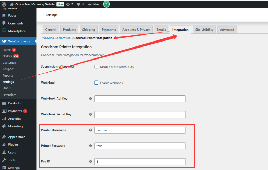Click the Printer Password field
The image size is (268, 170).
[x=140, y=146]
